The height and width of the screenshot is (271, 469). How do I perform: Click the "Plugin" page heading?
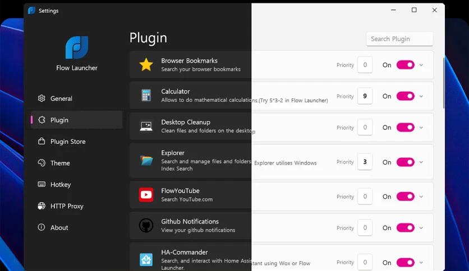tap(148, 39)
